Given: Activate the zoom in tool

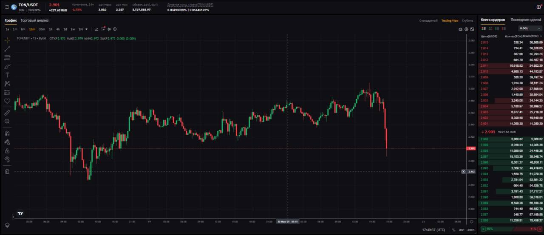Looking at the screenshot, I should (7, 121).
